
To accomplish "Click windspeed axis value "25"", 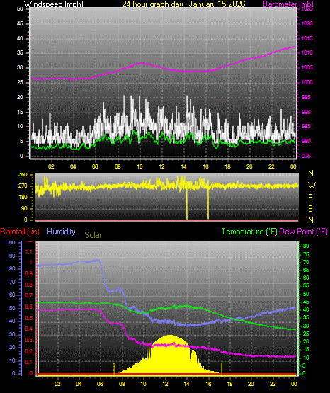I will (x=20, y=82).
